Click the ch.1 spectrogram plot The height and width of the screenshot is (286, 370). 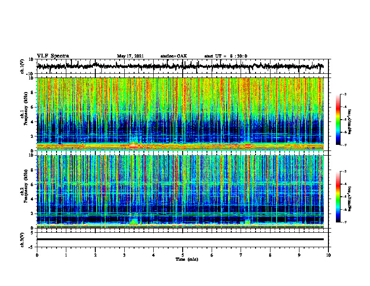pyautogui.click(x=180, y=114)
